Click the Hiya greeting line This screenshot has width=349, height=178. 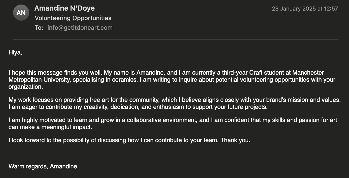tap(15, 53)
